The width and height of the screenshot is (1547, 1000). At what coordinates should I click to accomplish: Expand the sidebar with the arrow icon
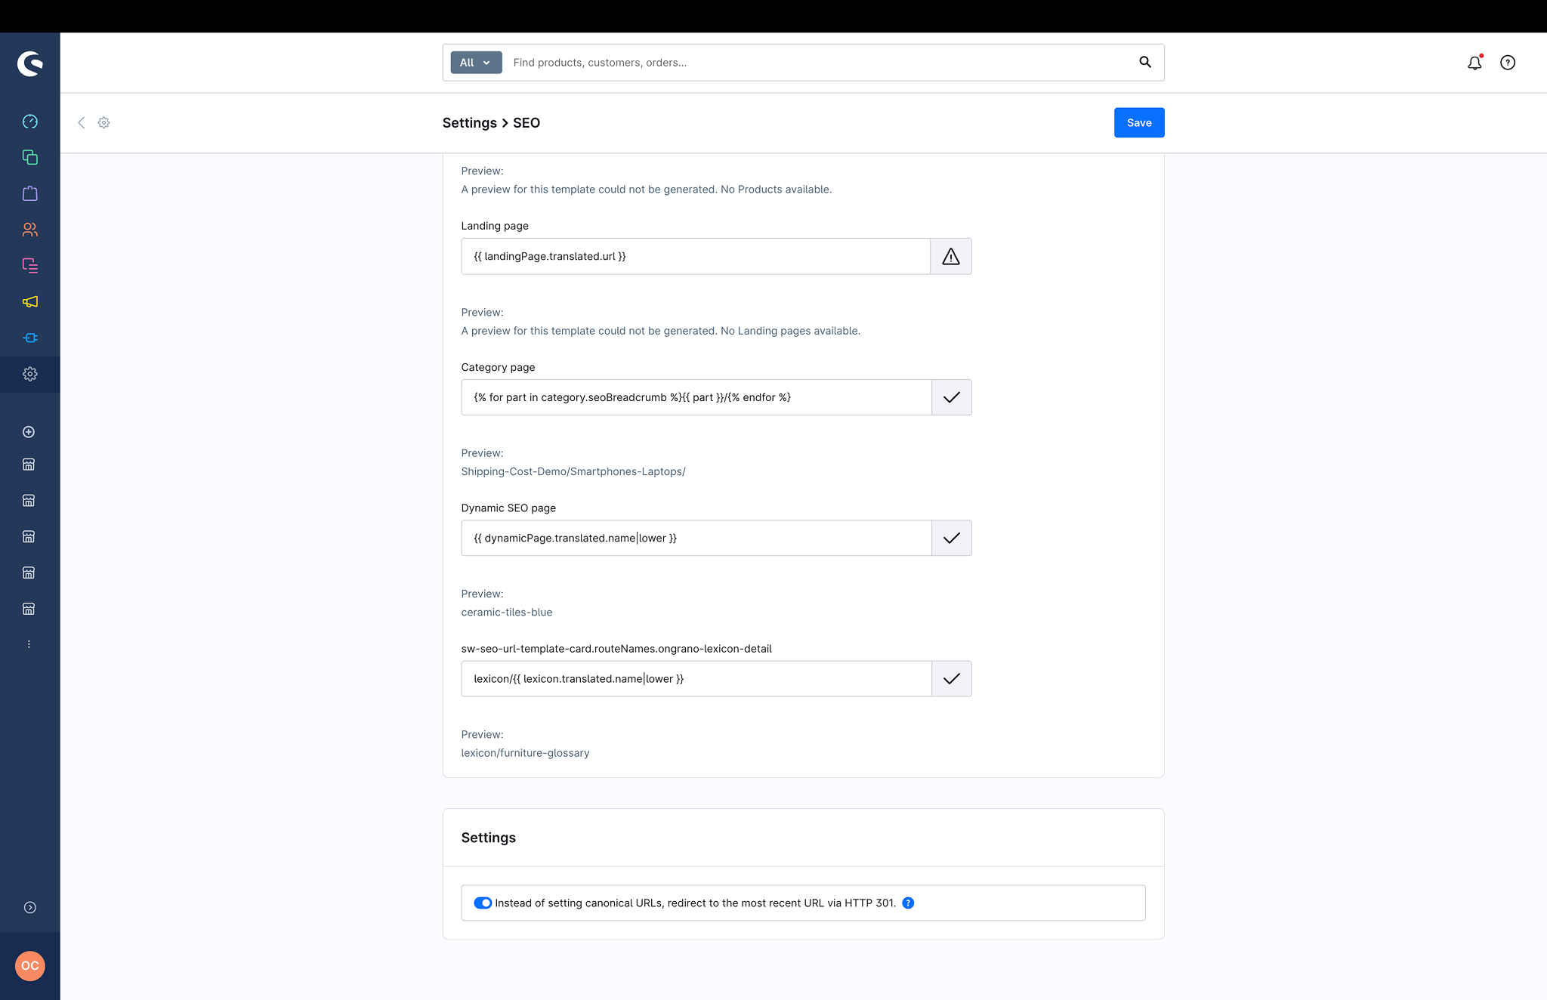coord(30,908)
